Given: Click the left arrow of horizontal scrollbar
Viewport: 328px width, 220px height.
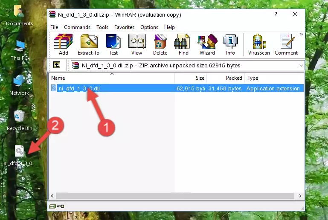Looking at the screenshot, I should click(x=52, y=196).
